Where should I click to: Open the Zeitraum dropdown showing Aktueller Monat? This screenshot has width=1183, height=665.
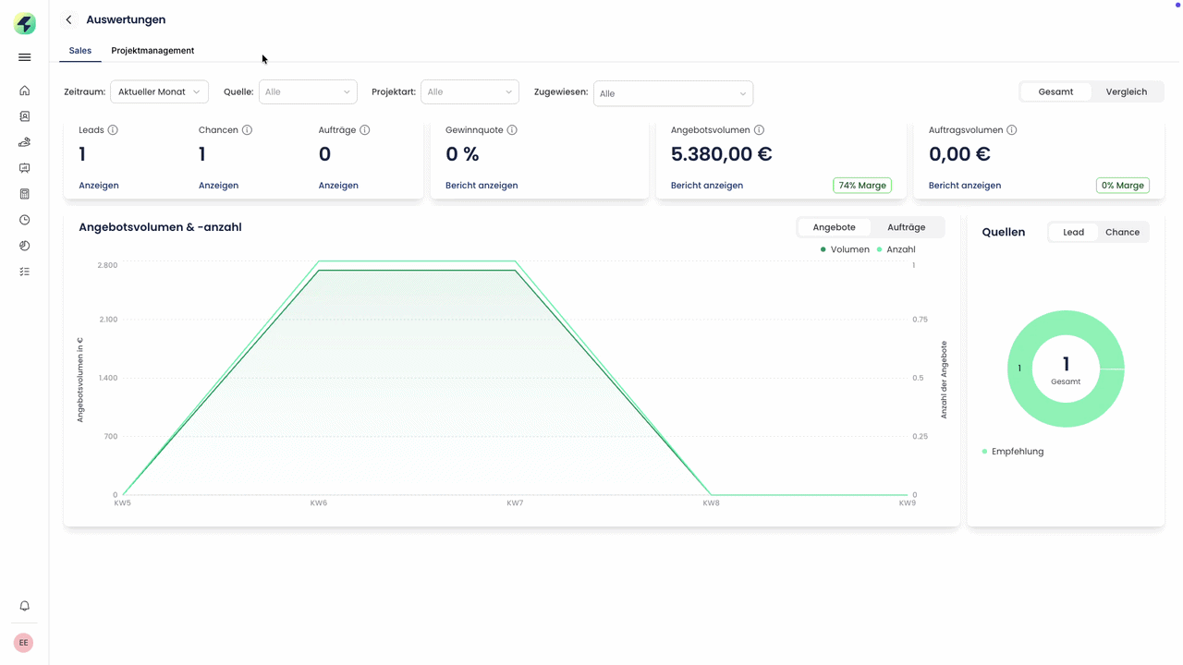159,92
